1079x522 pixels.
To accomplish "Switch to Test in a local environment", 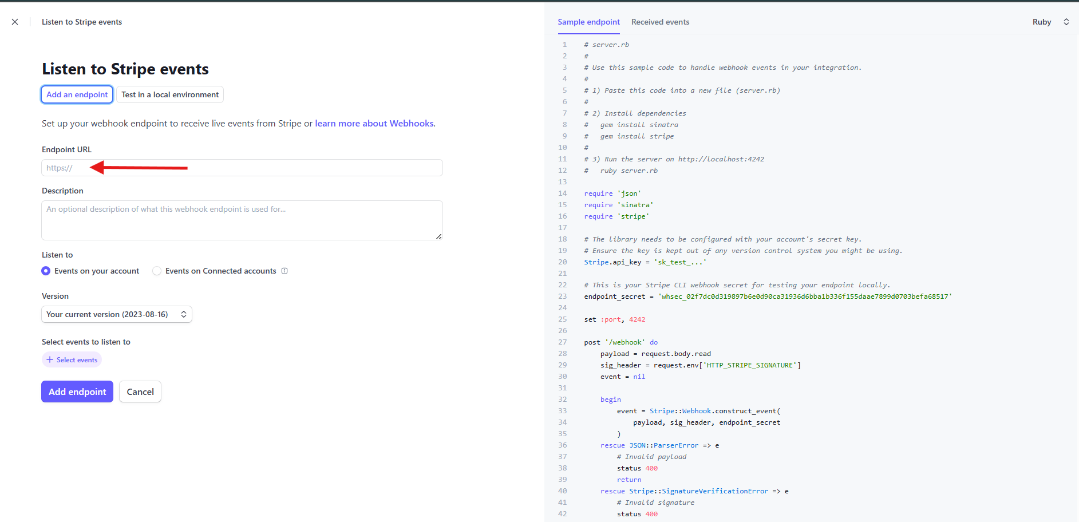I will pos(170,94).
